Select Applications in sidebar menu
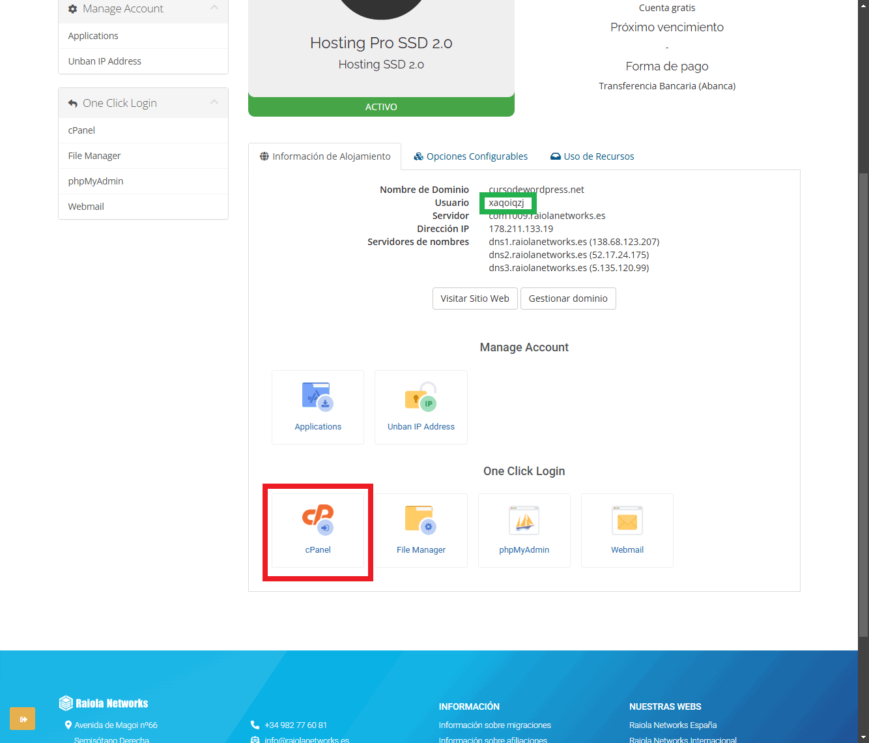Screen dimensions: 869x743 pos(143,36)
